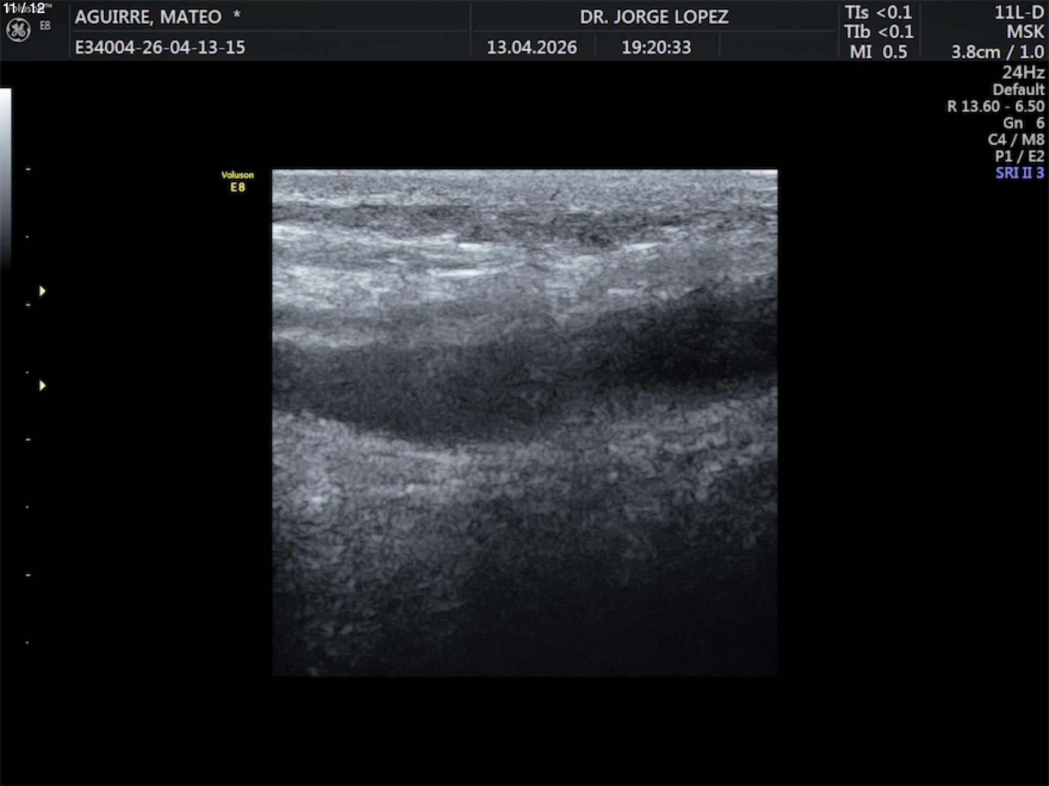Screen dimensions: 1049x786
Task: Click the grayscale bar on the left edge
Action: 5,179
